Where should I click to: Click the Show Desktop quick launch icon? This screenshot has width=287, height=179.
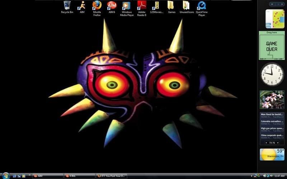point(14,176)
